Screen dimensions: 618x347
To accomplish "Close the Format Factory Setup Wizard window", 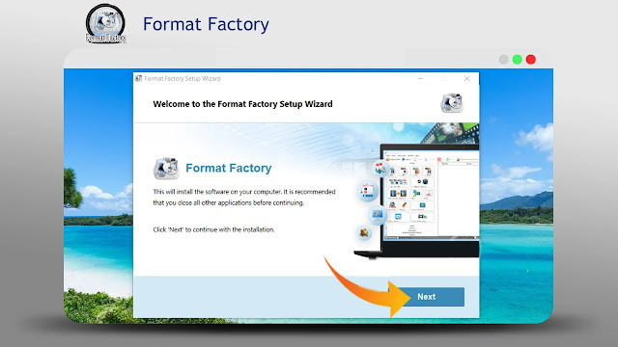I will [x=466, y=79].
